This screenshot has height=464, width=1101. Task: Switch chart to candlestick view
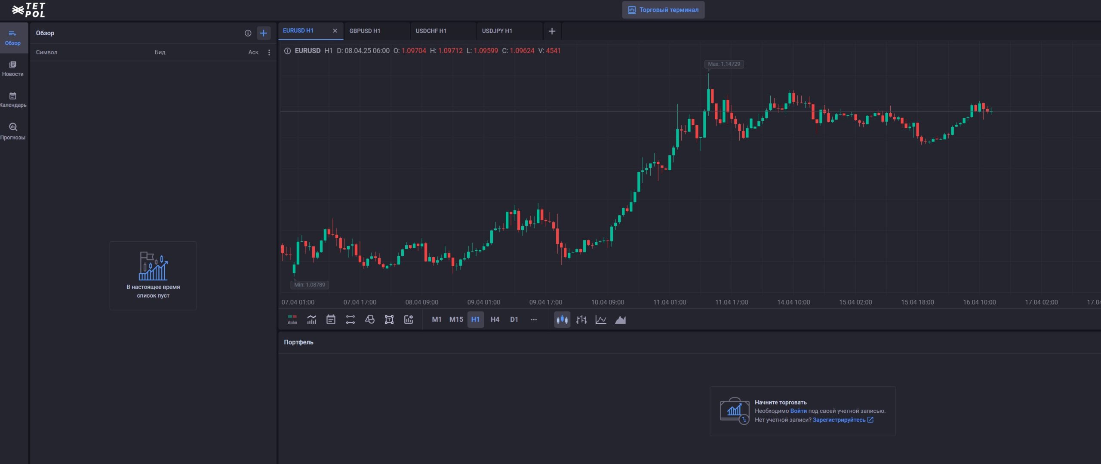(x=562, y=320)
